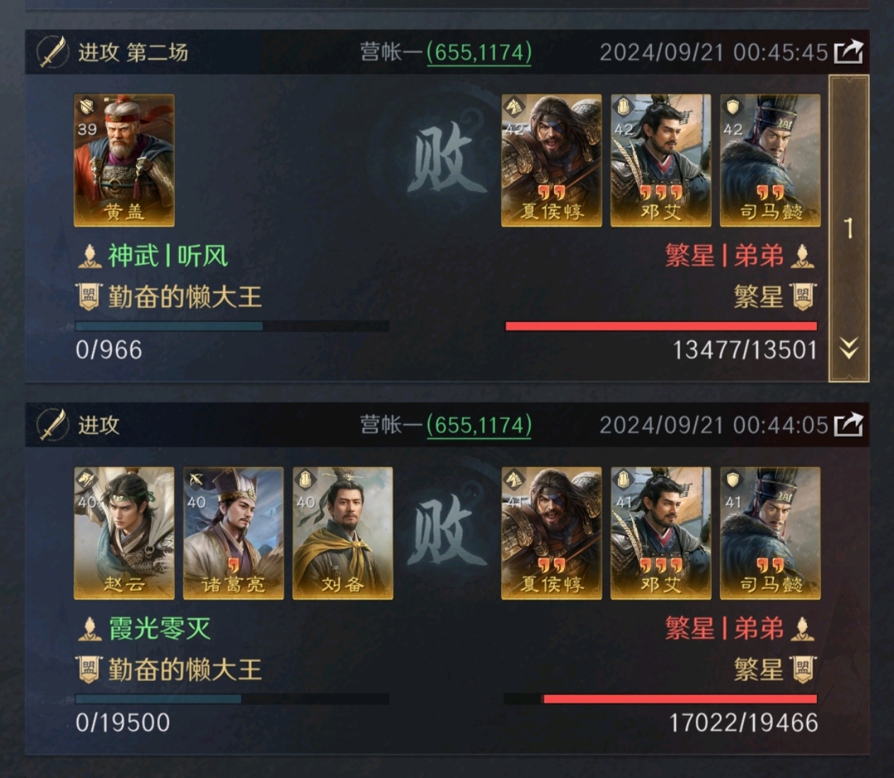Click the red 13477/13501 troop bar
This screenshot has height=778, width=894.
click(x=661, y=326)
